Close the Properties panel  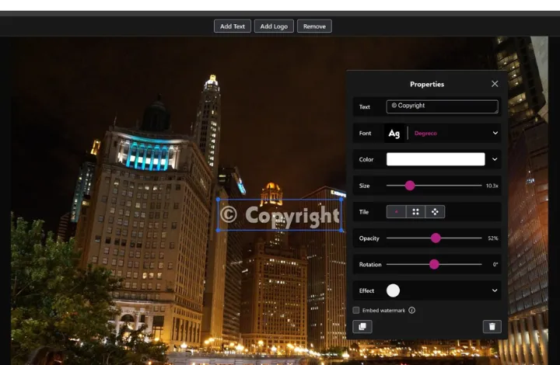(x=495, y=84)
